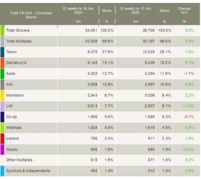The width and height of the screenshot is (201, 179).
Task: Select the light blue Symbols & Independents swatch
Action: point(2,171)
